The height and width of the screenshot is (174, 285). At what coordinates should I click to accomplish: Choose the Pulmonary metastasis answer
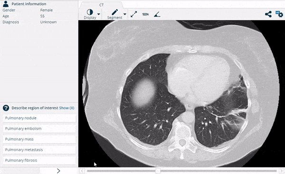(39, 150)
